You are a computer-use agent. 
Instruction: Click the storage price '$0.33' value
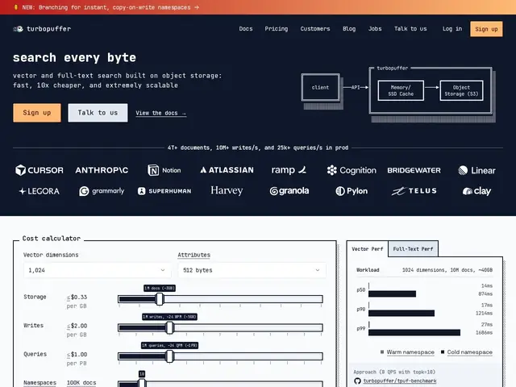pos(79,298)
